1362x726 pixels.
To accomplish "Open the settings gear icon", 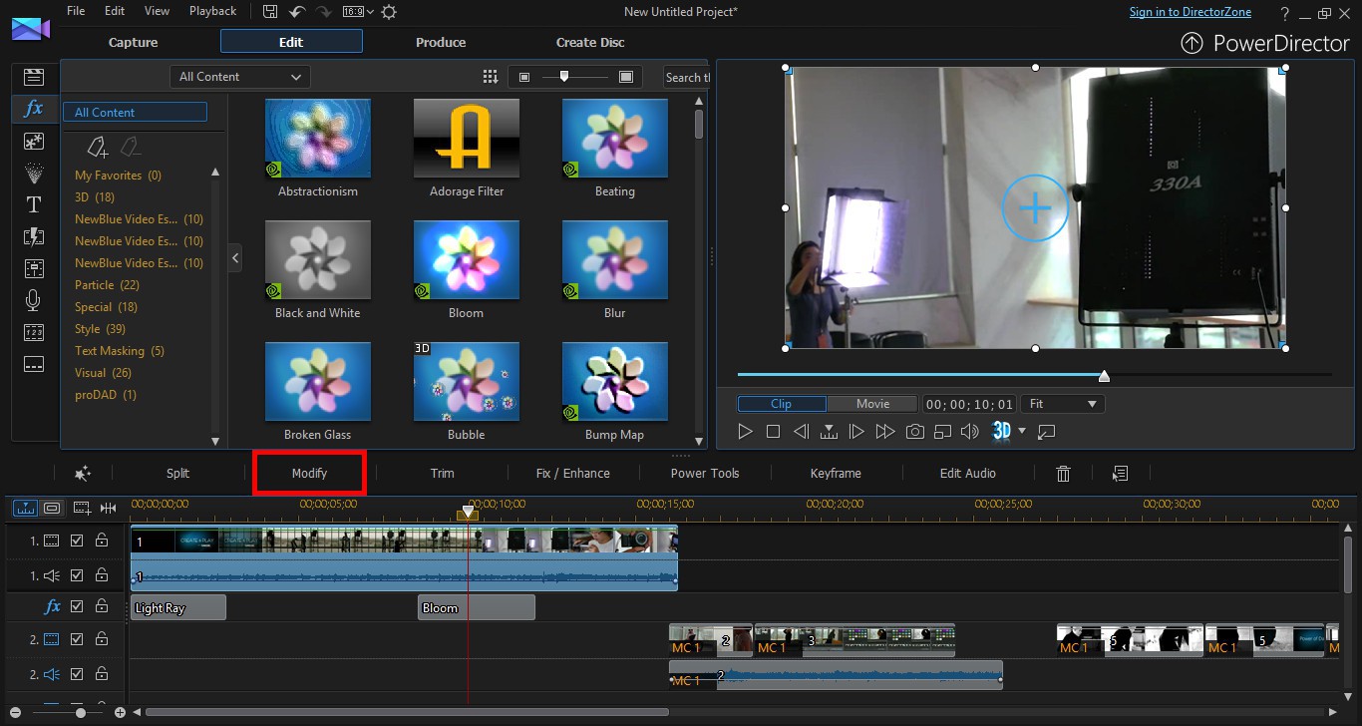I will pyautogui.click(x=389, y=12).
